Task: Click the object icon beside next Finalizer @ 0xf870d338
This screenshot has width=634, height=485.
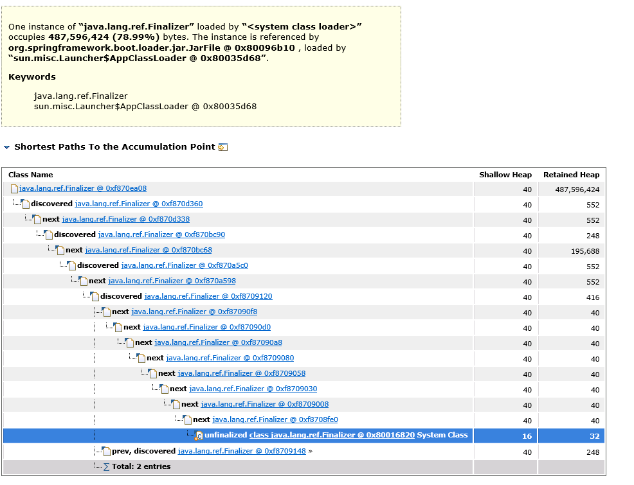Action: coord(37,219)
